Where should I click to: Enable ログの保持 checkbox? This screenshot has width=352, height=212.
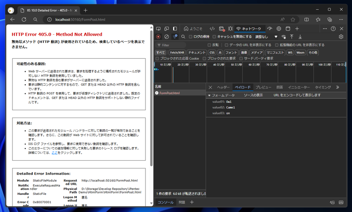191,37
